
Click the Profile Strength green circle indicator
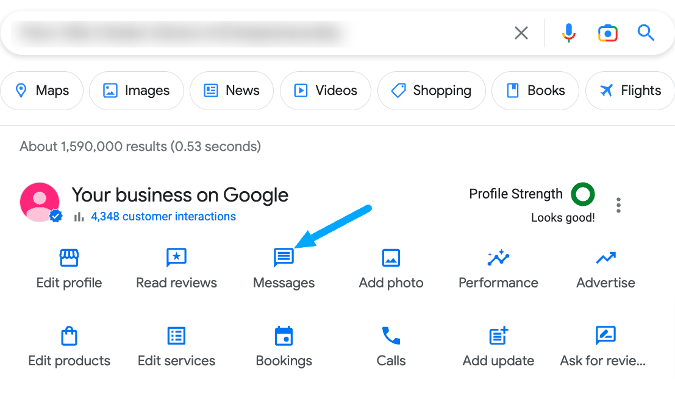click(x=582, y=194)
